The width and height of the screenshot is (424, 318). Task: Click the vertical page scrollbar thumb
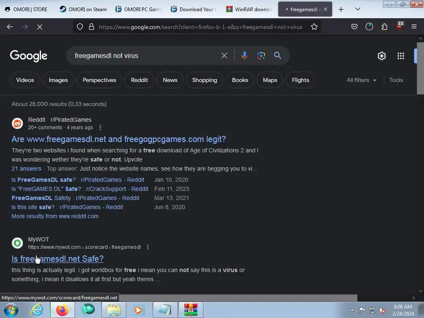pyautogui.click(x=420, y=68)
